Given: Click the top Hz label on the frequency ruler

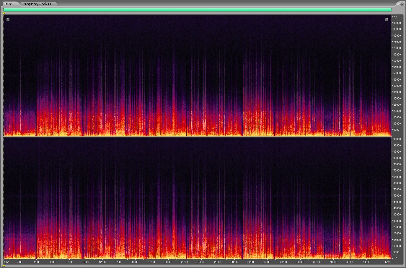Looking at the screenshot, I should pos(395,17).
